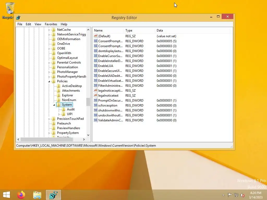Image resolution: width=267 pixels, height=200 pixels.
Task: Select the ConsentPrompt value with data 0x00000005
Action: [x=110, y=41]
